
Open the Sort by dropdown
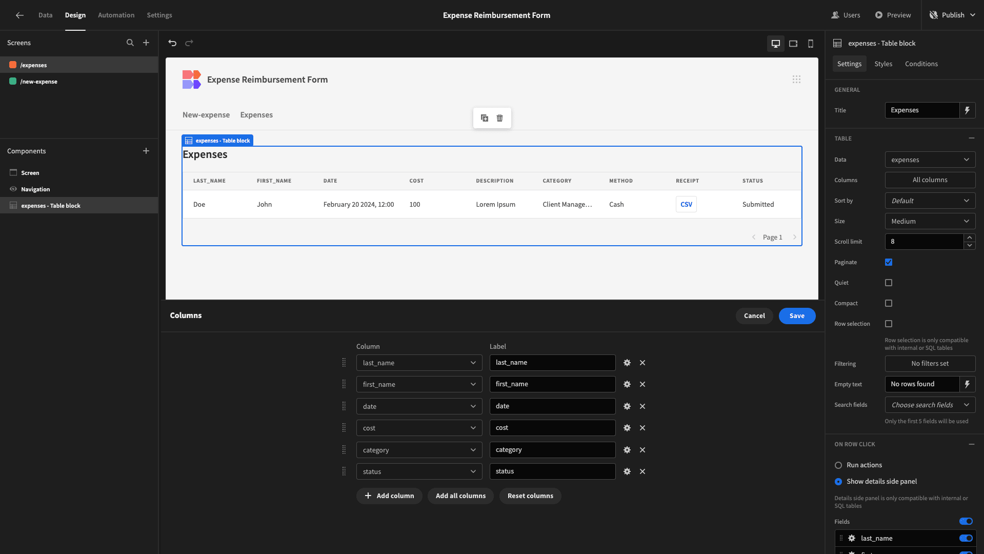tap(930, 201)
